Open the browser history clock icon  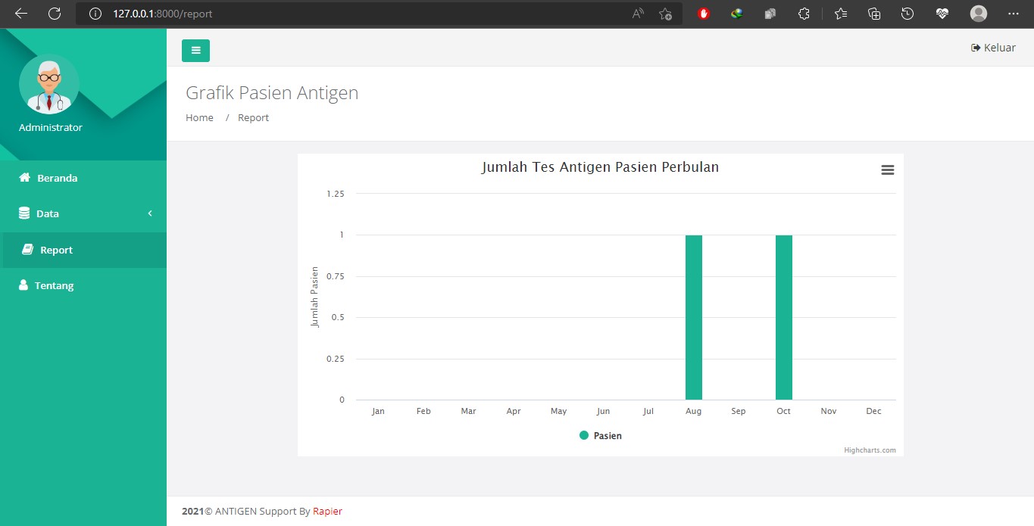point(907,14)
